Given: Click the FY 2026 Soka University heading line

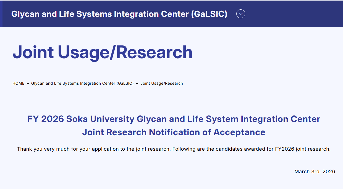Looking at the screenshot, I should coord(174,119).
